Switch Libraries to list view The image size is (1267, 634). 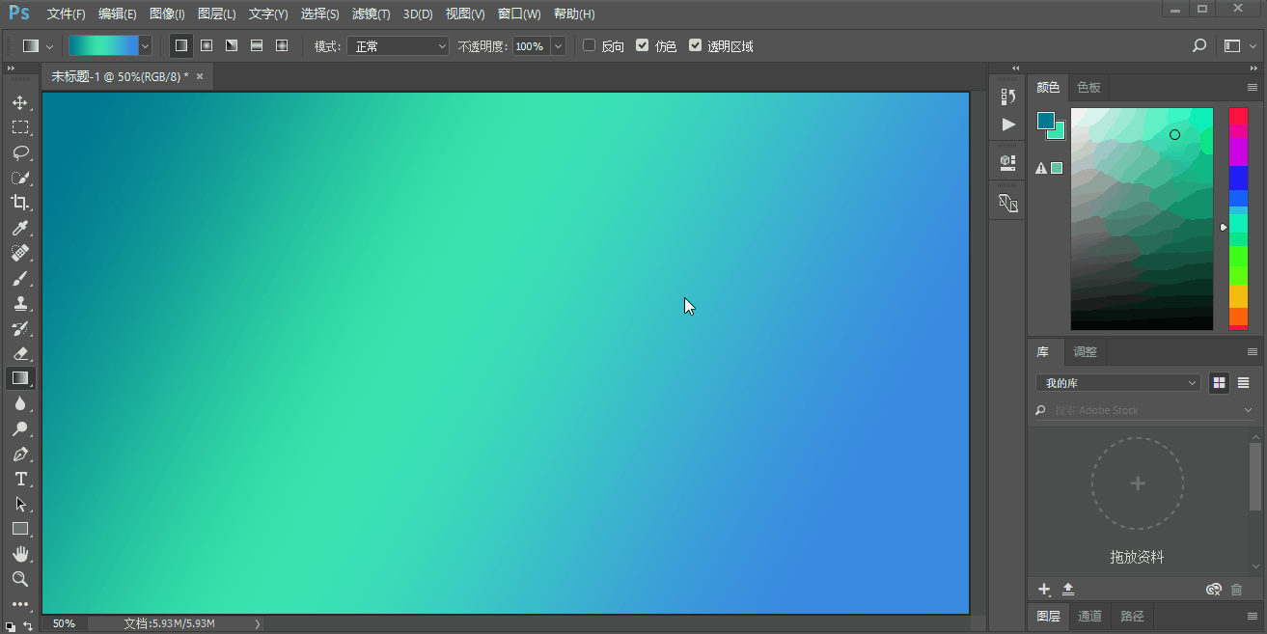pos(1244,383)
